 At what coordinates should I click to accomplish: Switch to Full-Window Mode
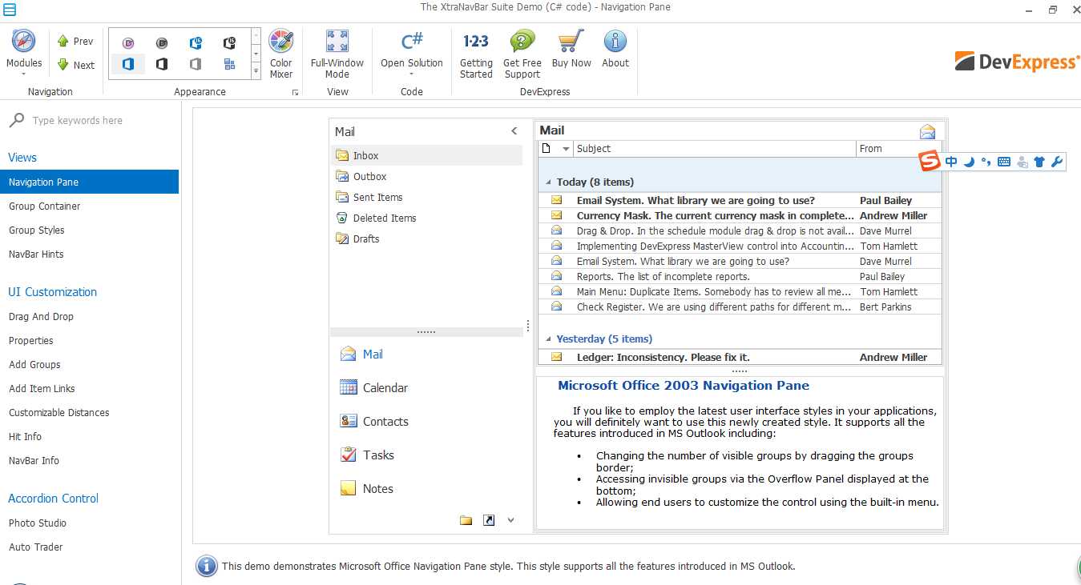click(337, 54)
